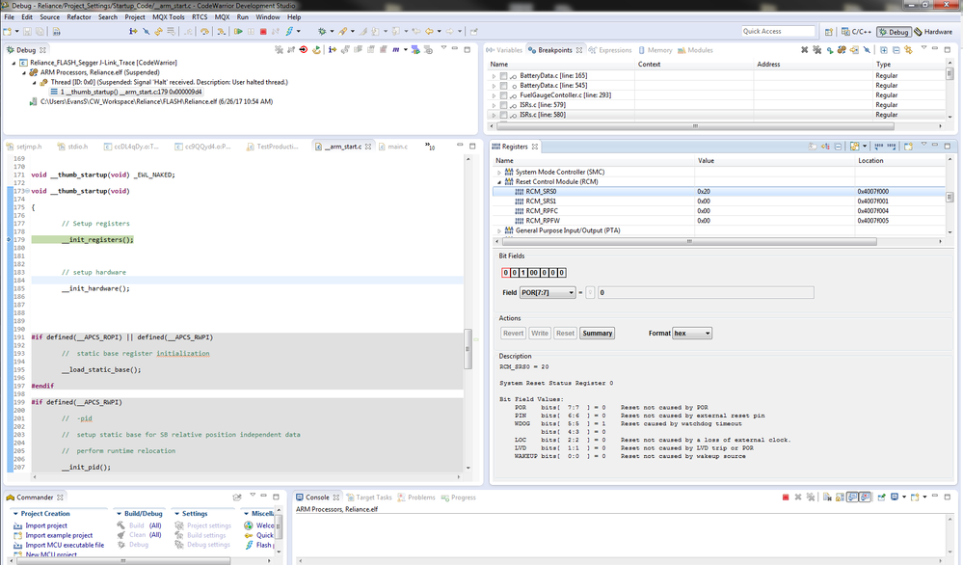Click the Show list of hidden editors chevron
The image size is (963, 565).
click(x=430, y=147)
